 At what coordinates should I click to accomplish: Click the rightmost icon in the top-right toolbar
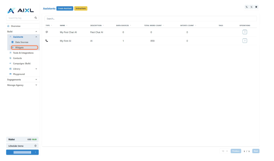tap(256, 7)
